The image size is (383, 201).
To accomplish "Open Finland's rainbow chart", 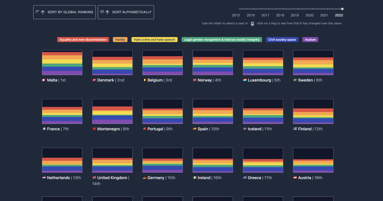I will [313, 111].
